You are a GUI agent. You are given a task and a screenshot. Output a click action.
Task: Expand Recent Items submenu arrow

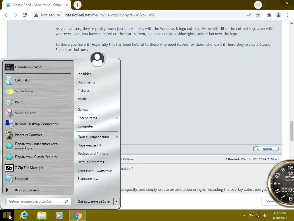pyautogui.click(x=117, y=118)
